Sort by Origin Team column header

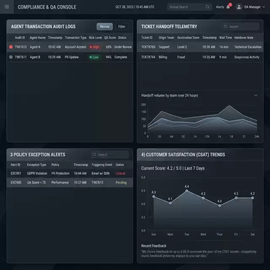(x=166, y=38)
